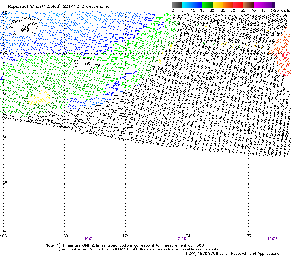Click the gray 0-5 knots legend swatch
Viewport: 292px width, 256px height.
coord(177,5)
